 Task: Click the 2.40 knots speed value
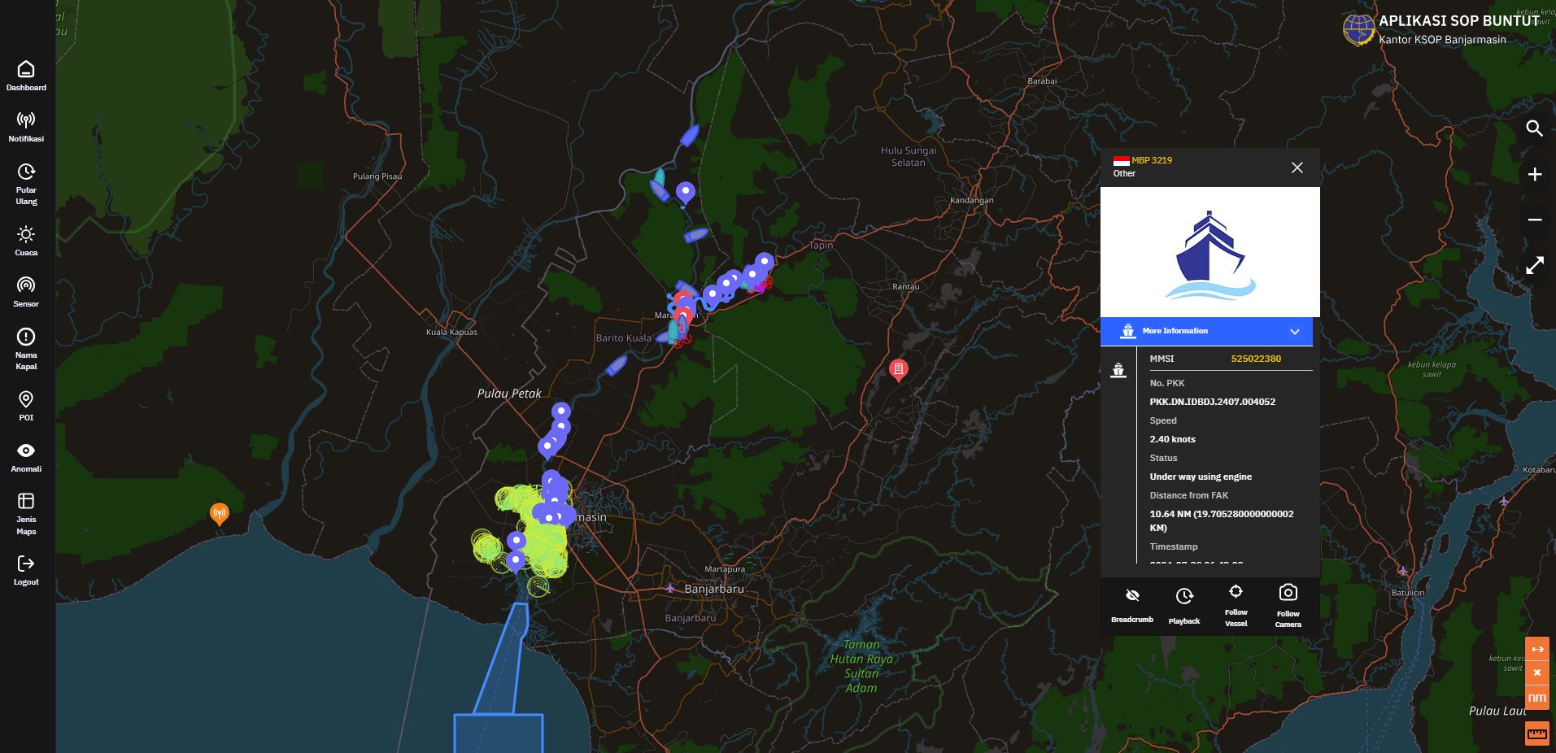click(x=1172, y=439)
